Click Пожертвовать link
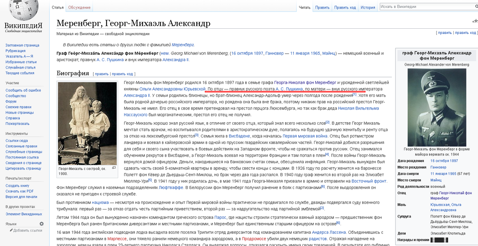This screenshot has height=246, width=478. tap(17, 124)
